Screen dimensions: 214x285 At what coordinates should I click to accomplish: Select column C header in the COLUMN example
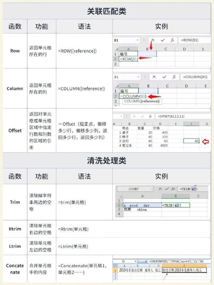tap(167, 86)
